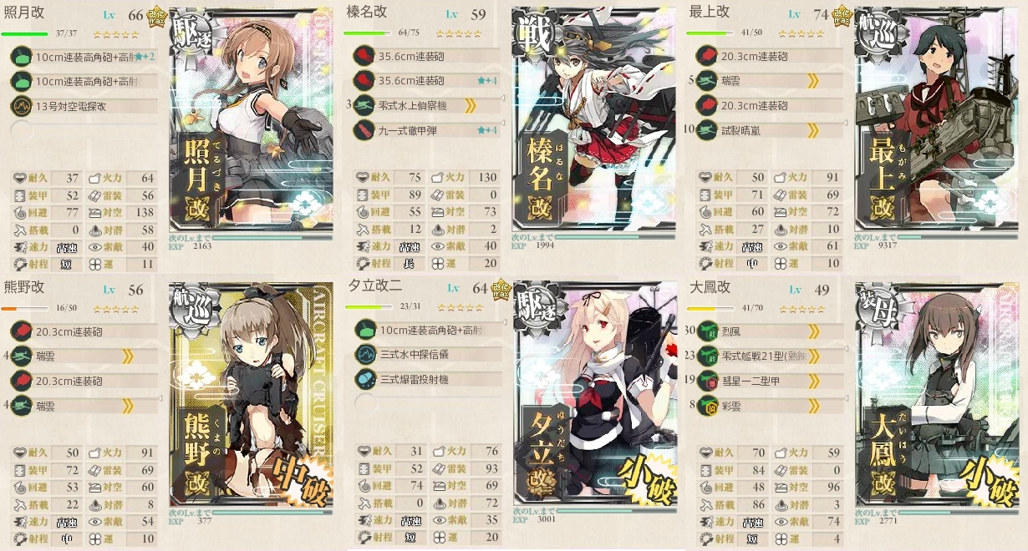Select the 10cm連装高角砲+高射 slot with ★+2
The width and height of the screenshot is (1028, 551).
click(x=84, y=57)
